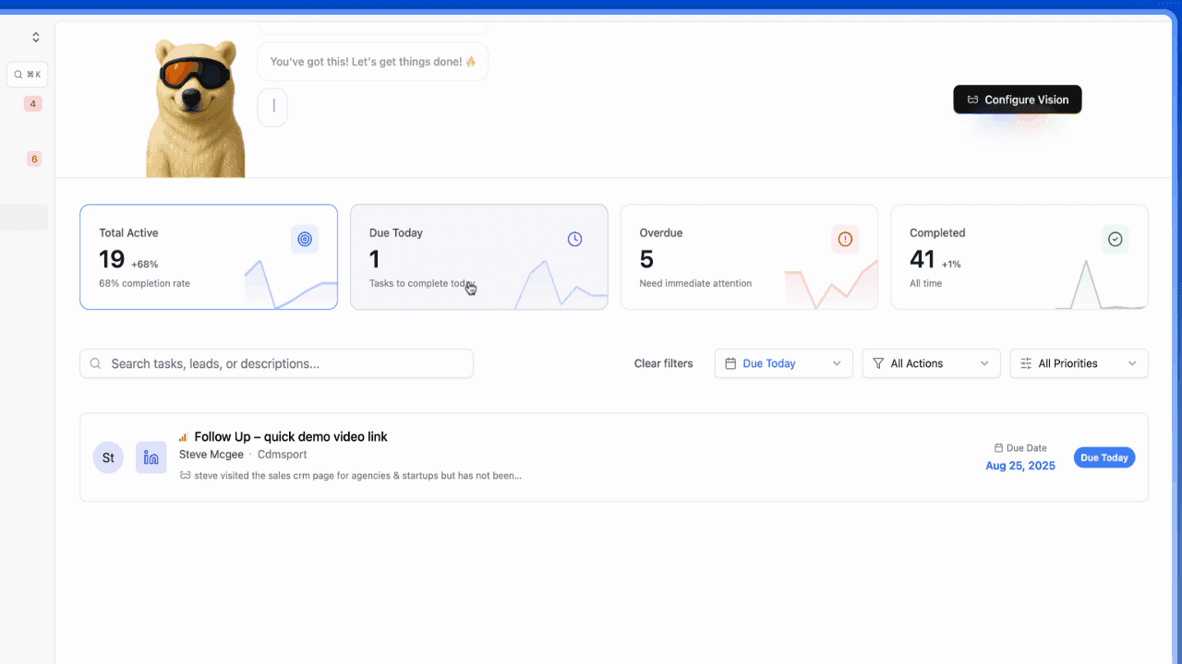The image size is (1182, 664).
Task: Toggle sidebar with up-down chevron icon
Action: click(35, 38)
